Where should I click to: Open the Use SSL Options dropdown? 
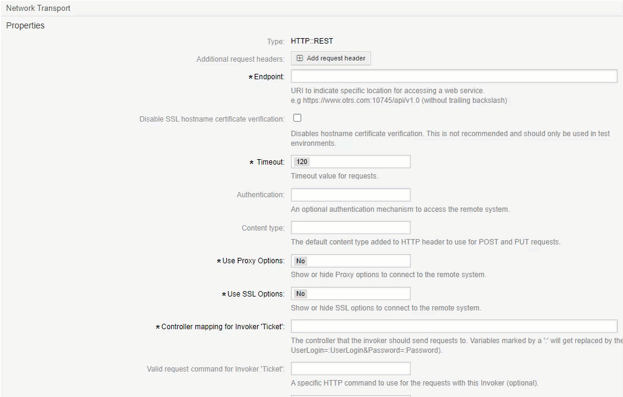click(x=350, y=294)
